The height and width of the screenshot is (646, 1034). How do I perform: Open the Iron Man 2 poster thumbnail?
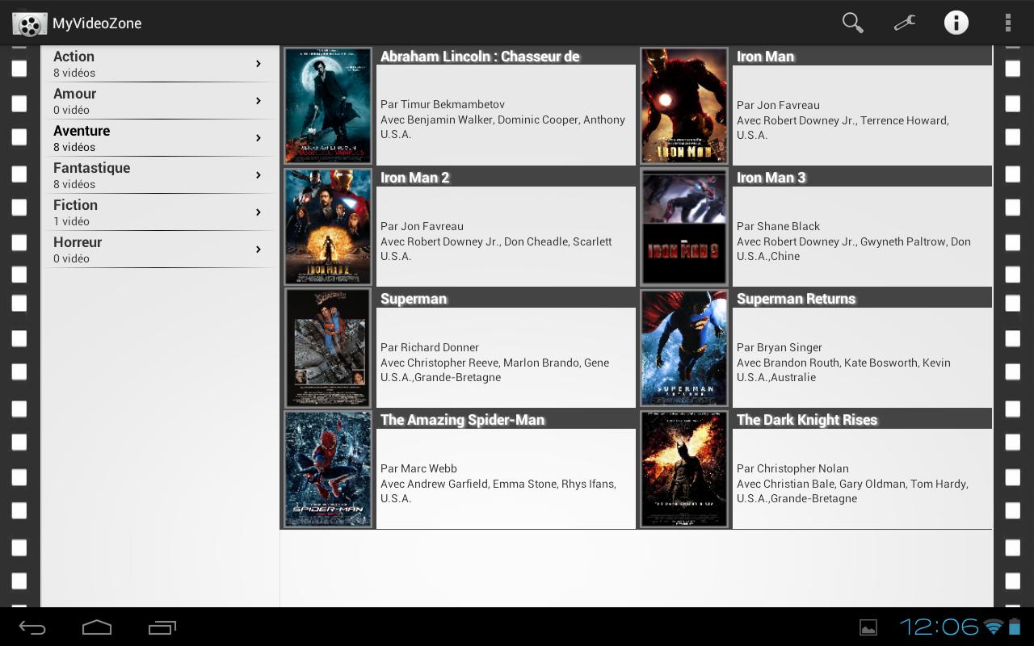click(328, 226)
